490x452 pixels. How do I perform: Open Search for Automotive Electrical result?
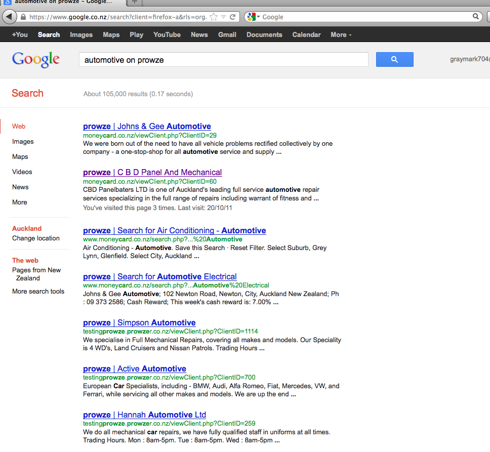tap(159, 276)
